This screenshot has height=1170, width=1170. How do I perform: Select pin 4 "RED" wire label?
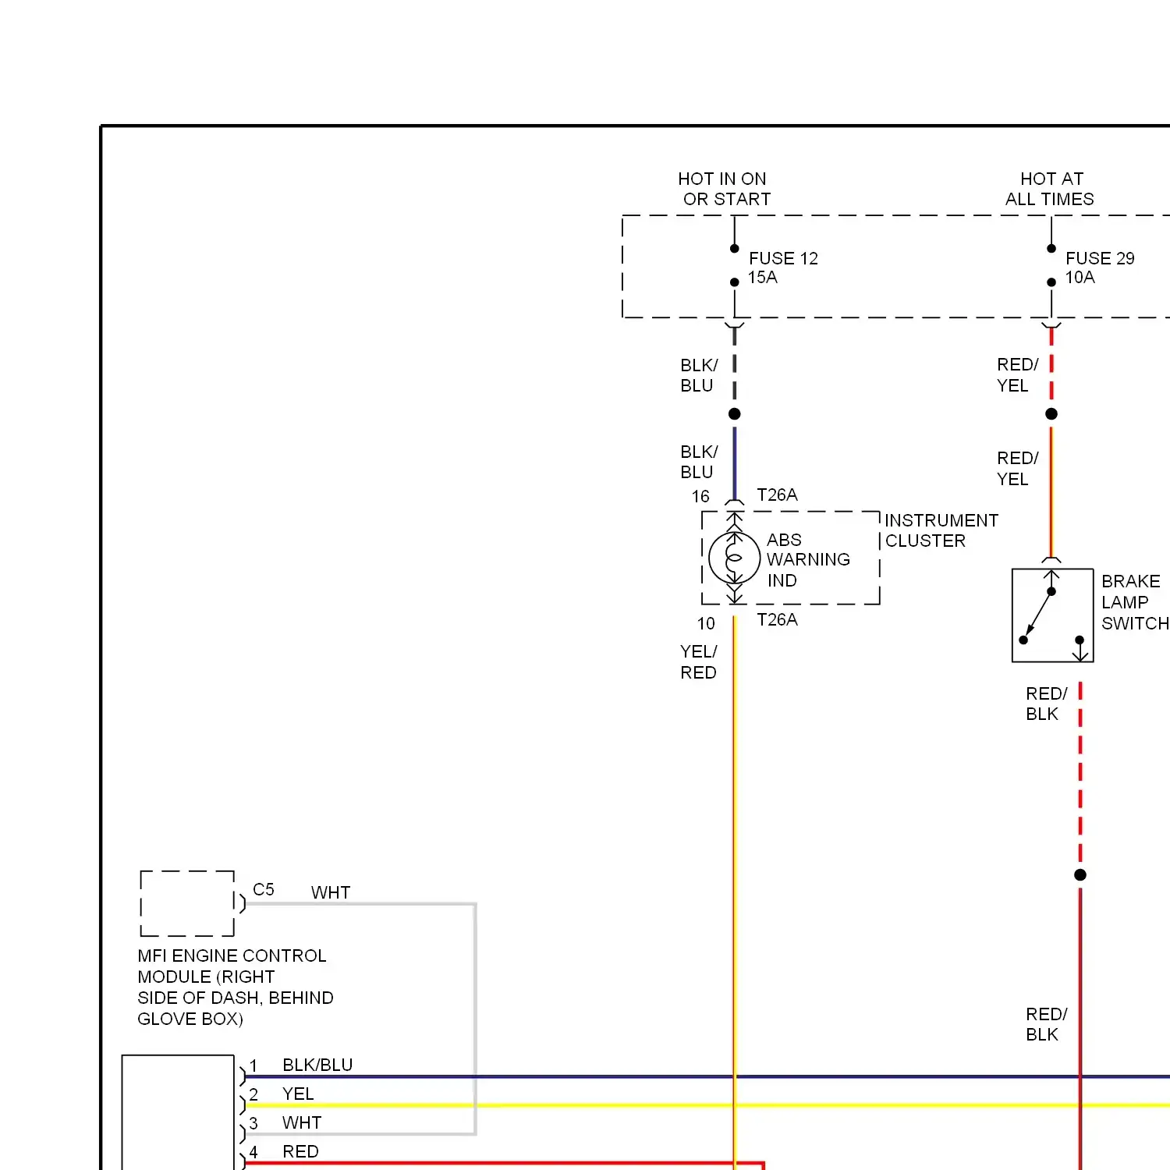point(300,1151)
